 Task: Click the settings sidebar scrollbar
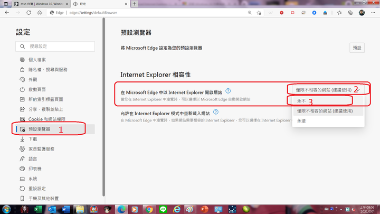104,107
